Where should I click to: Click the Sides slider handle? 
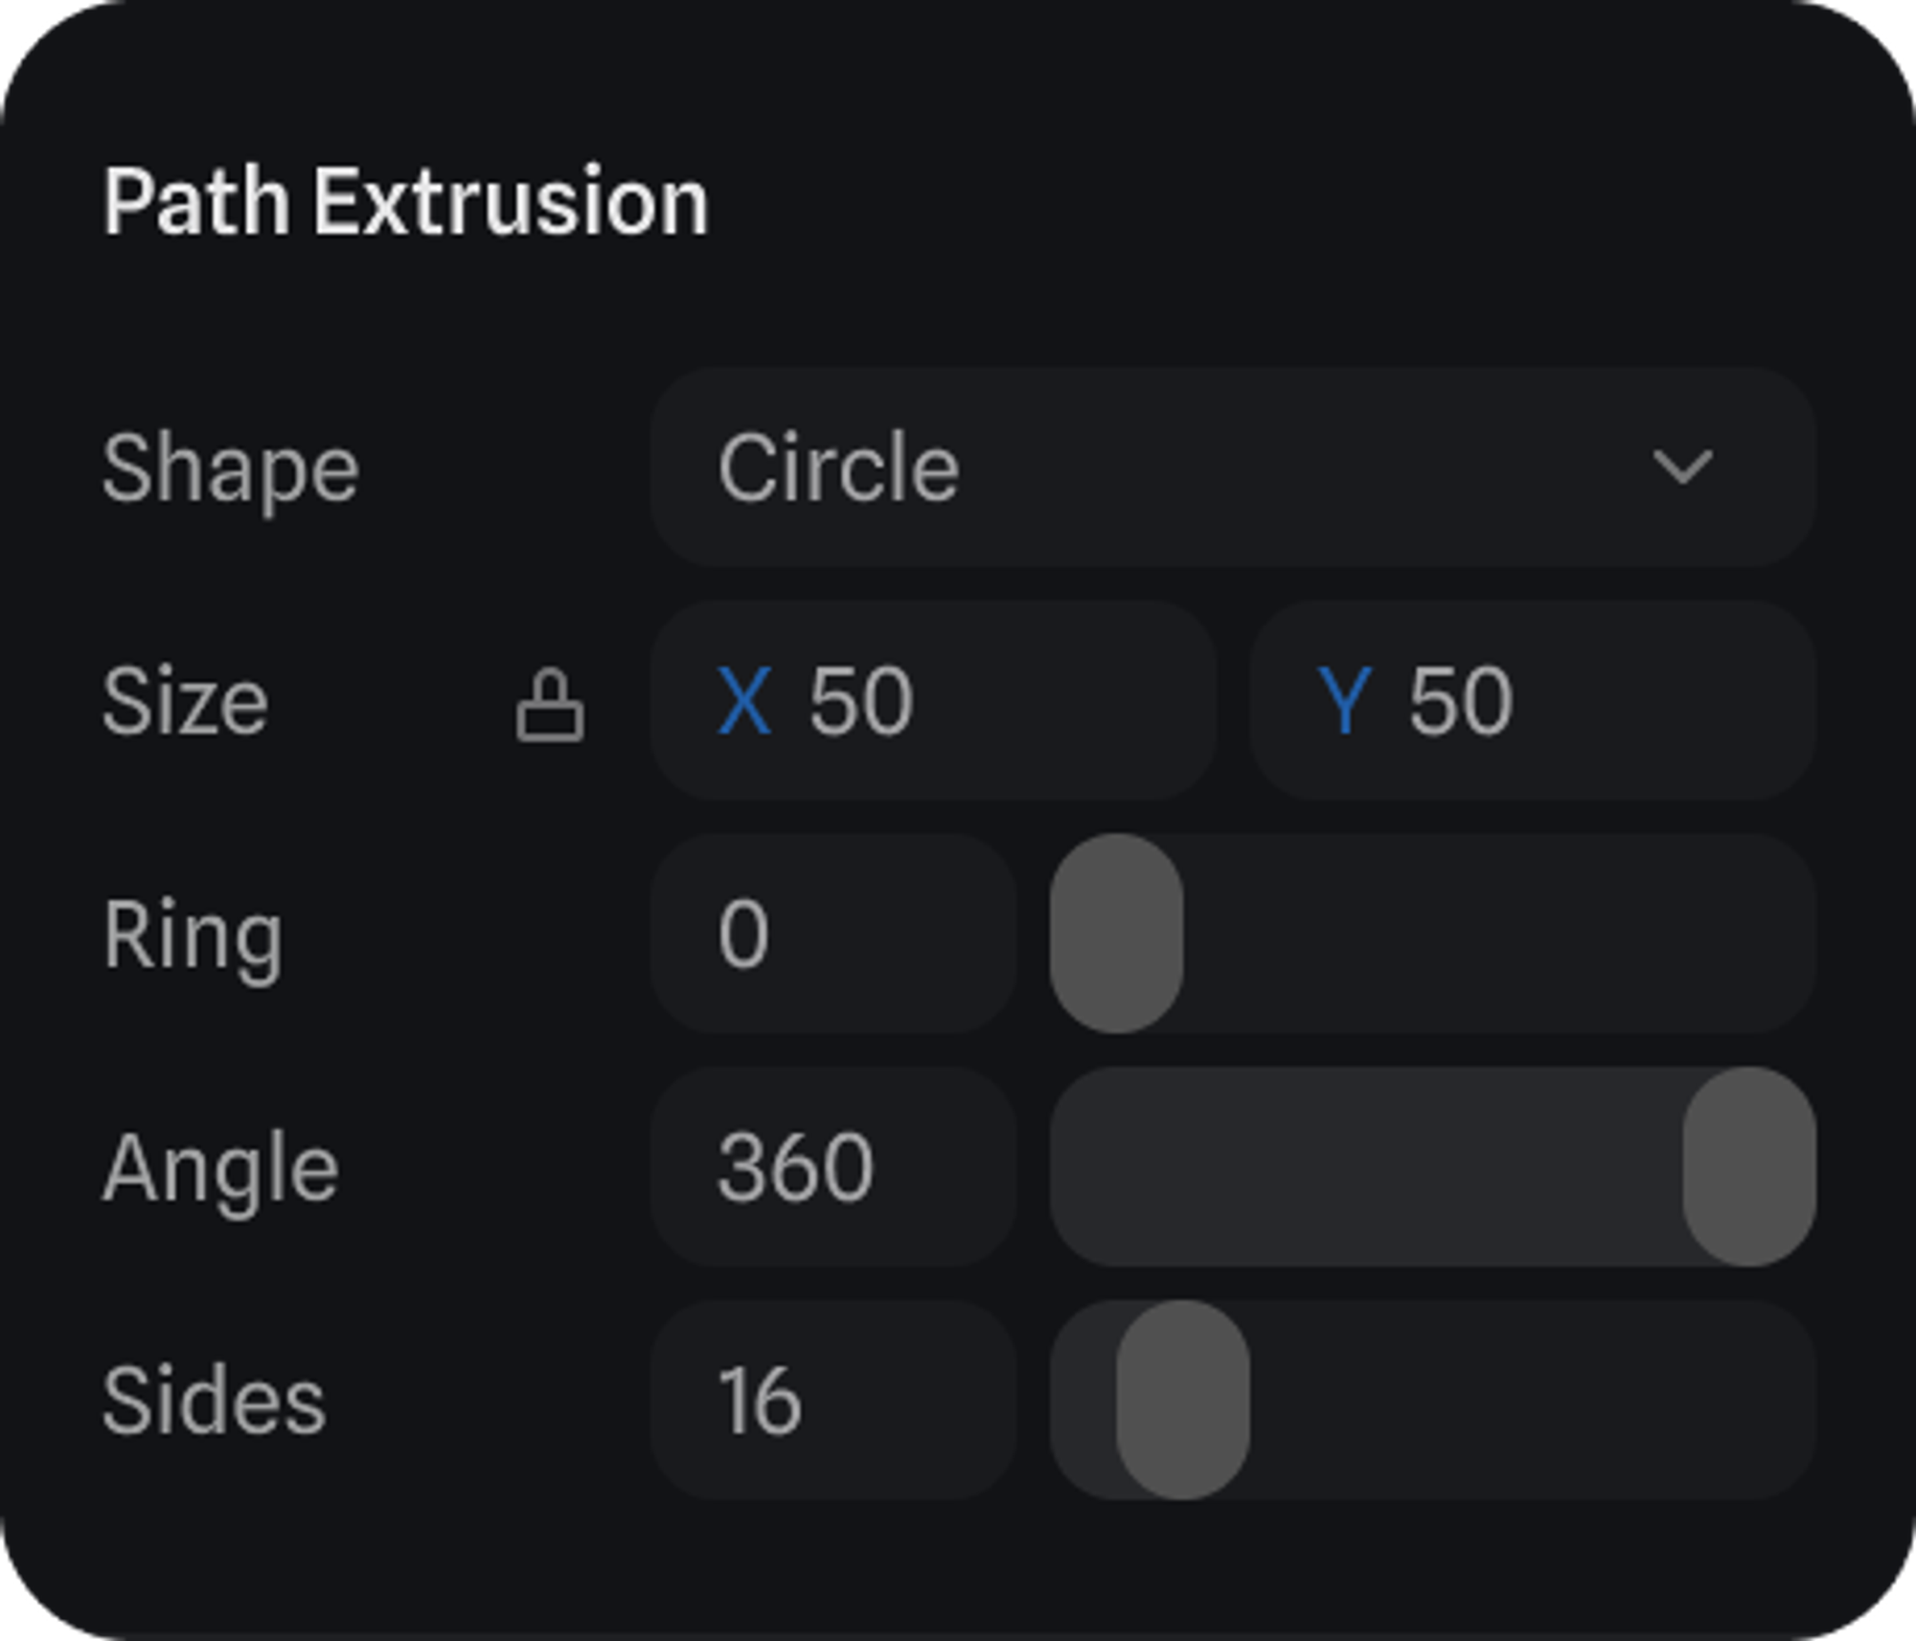coord(1183,1401)
